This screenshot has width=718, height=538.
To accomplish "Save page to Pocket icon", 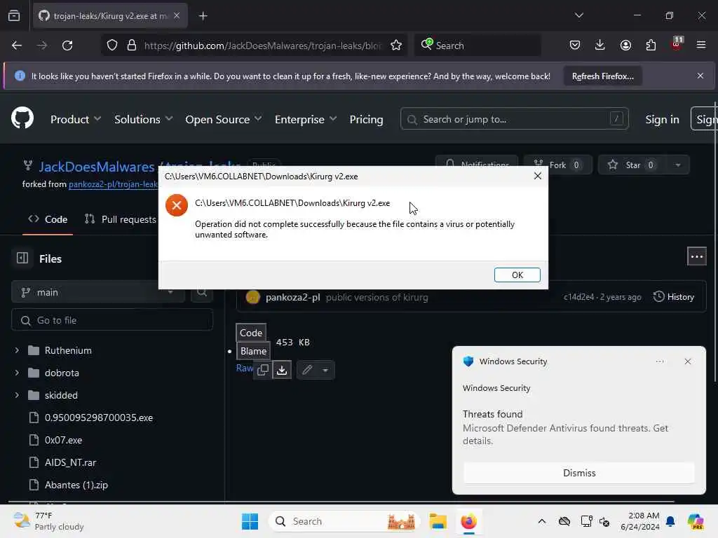I will 575,46.
